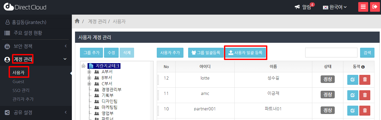Select Guest in the sidebar submenu
This screenshot has width=381, height=120.
point(18,82)
